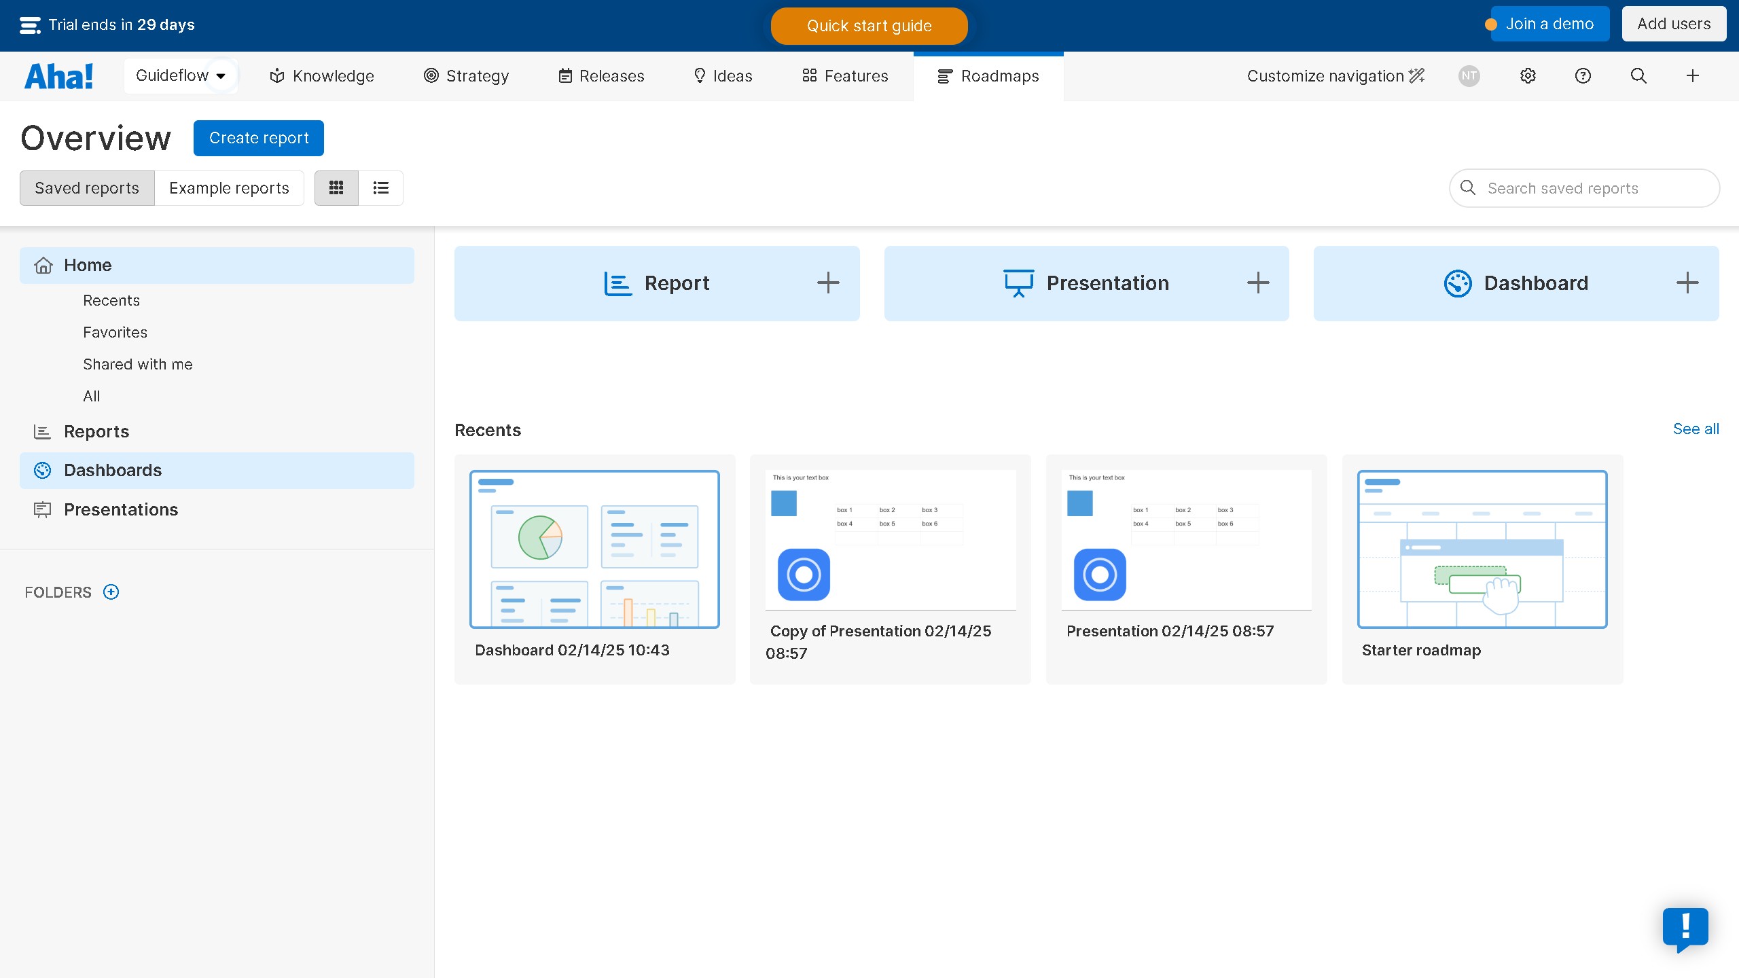The width and height of the screenshot is (1739, 978).
Task: Open the Ideas lightbulb section
Action: 700,75
